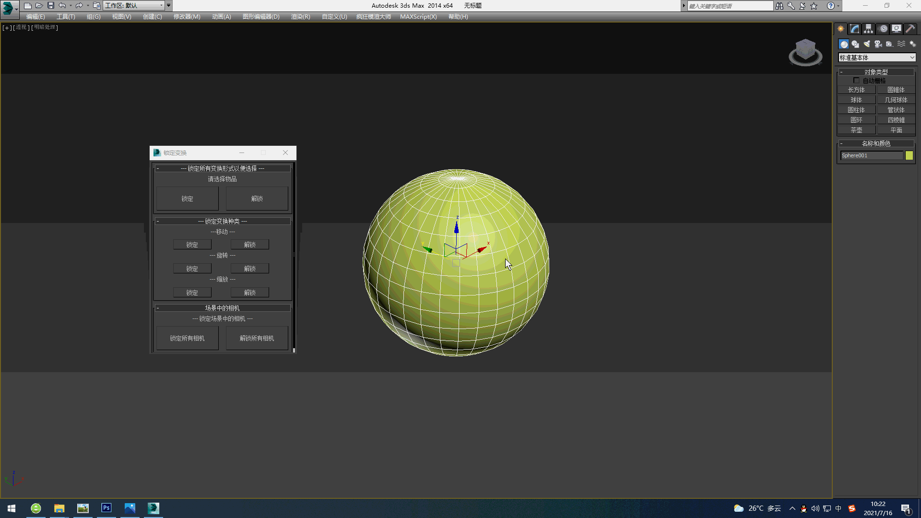
Task: Collapse the 对象类型 rollout
Action: coord(876,72)
